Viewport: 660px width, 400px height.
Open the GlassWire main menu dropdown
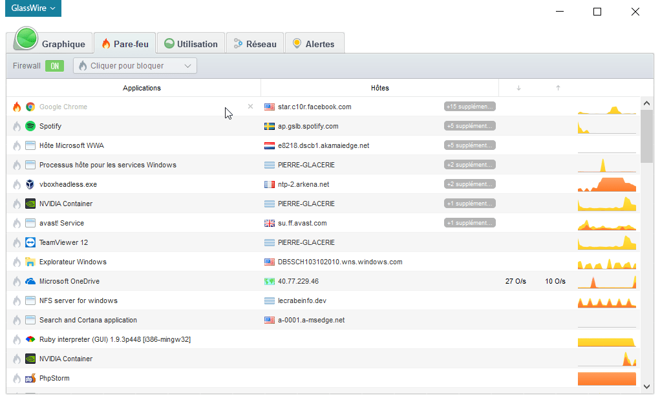pos(33,8)
